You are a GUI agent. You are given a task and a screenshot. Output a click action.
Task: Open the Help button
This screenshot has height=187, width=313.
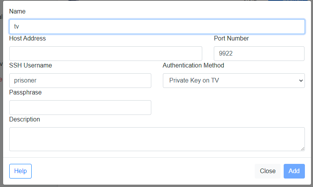[20, 171]
